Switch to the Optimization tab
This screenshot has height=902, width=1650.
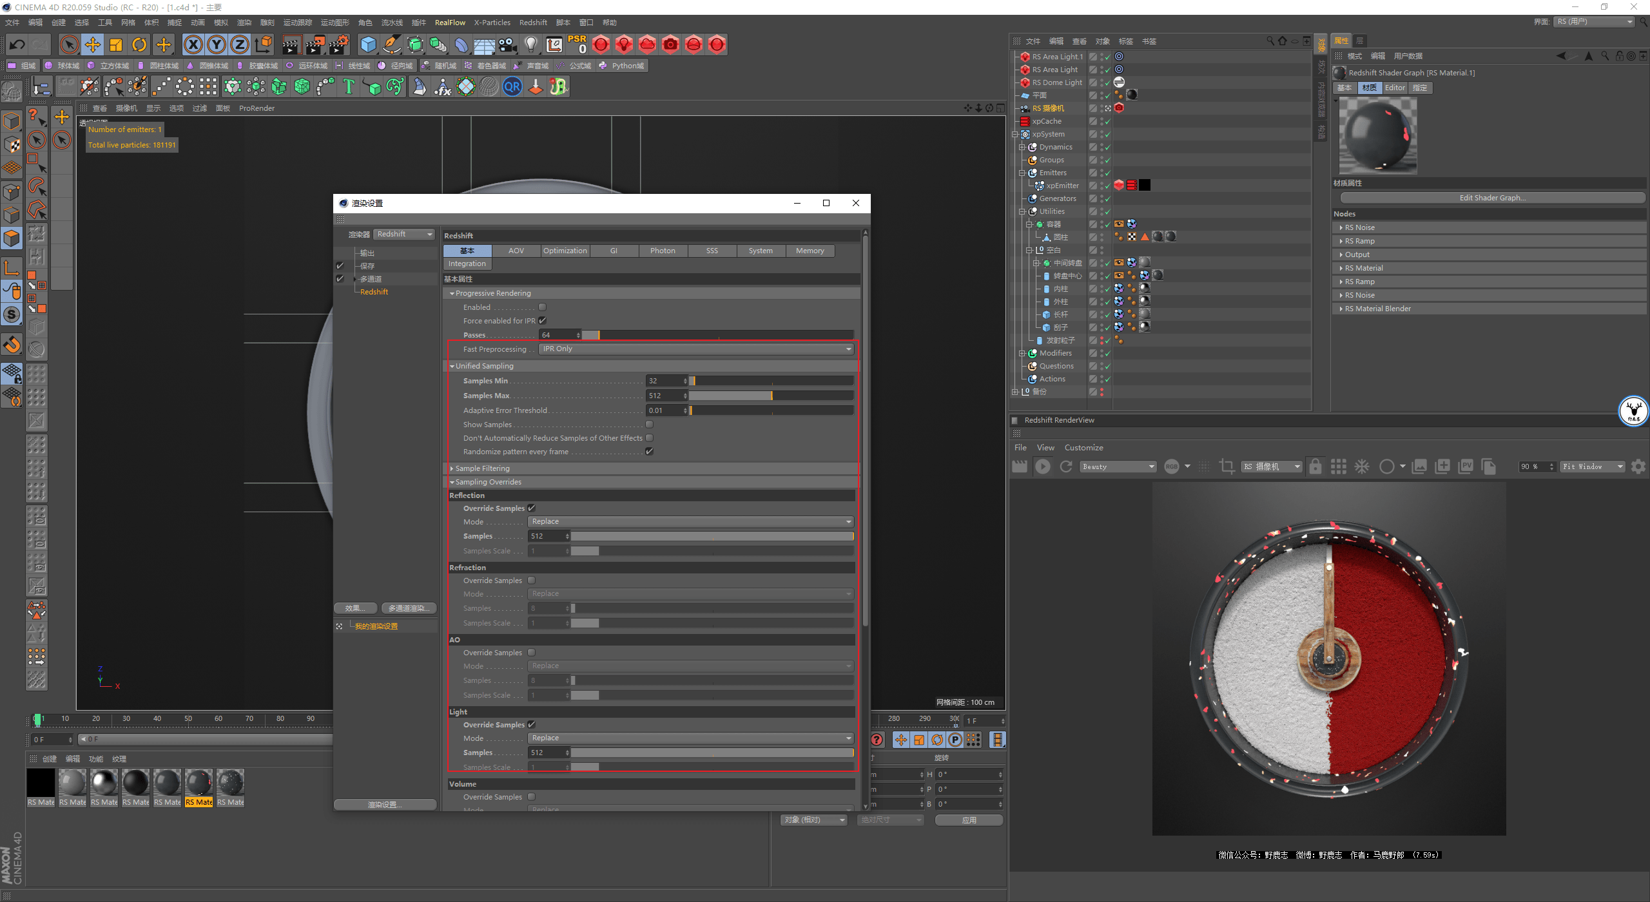pos(565,251)
